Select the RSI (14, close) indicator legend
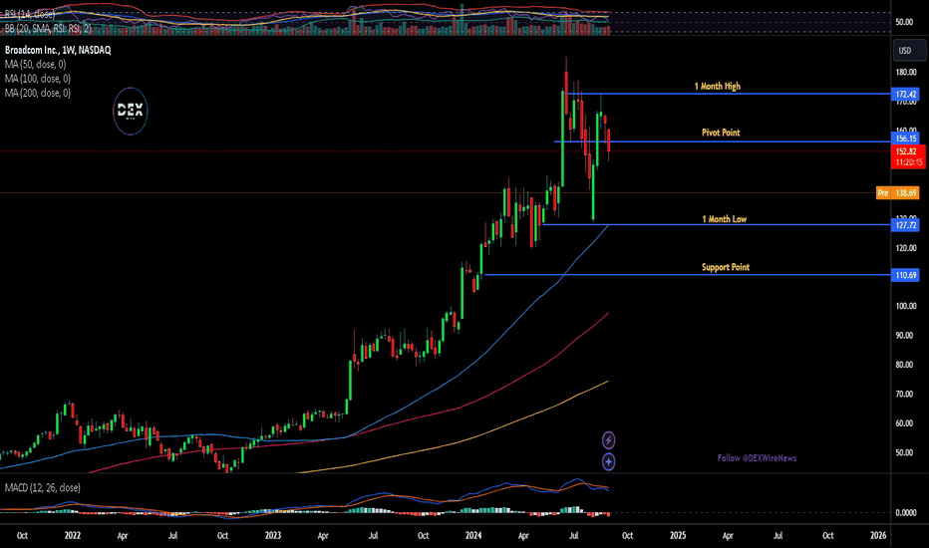The image size is (929, 548). [x=30, y=14]
